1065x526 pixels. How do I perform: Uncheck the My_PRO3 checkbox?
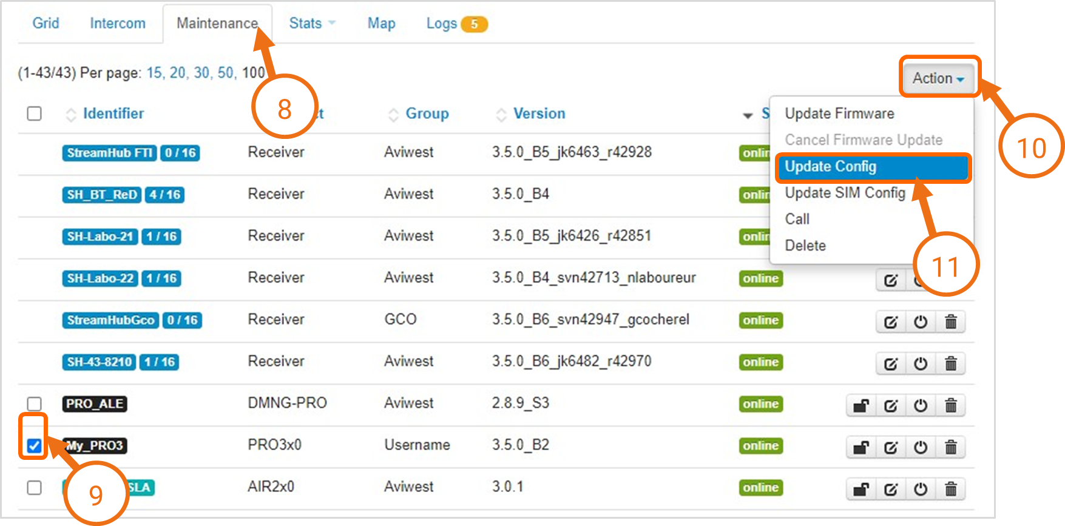tap(35, 446)
